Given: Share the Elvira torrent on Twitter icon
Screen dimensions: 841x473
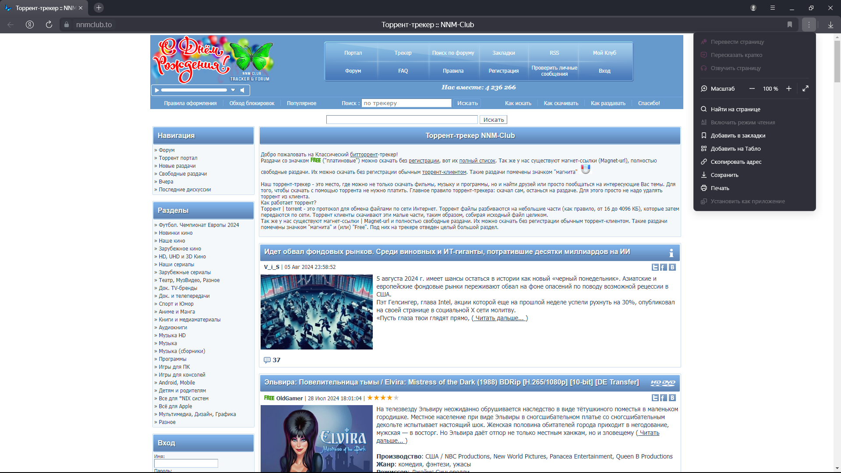Looking at the screenshot, I should 655,398.
